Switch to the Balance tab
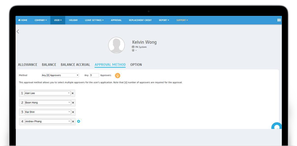Image resolution: width=297 pixels, height=146 pixels. [x=49, y=65]
